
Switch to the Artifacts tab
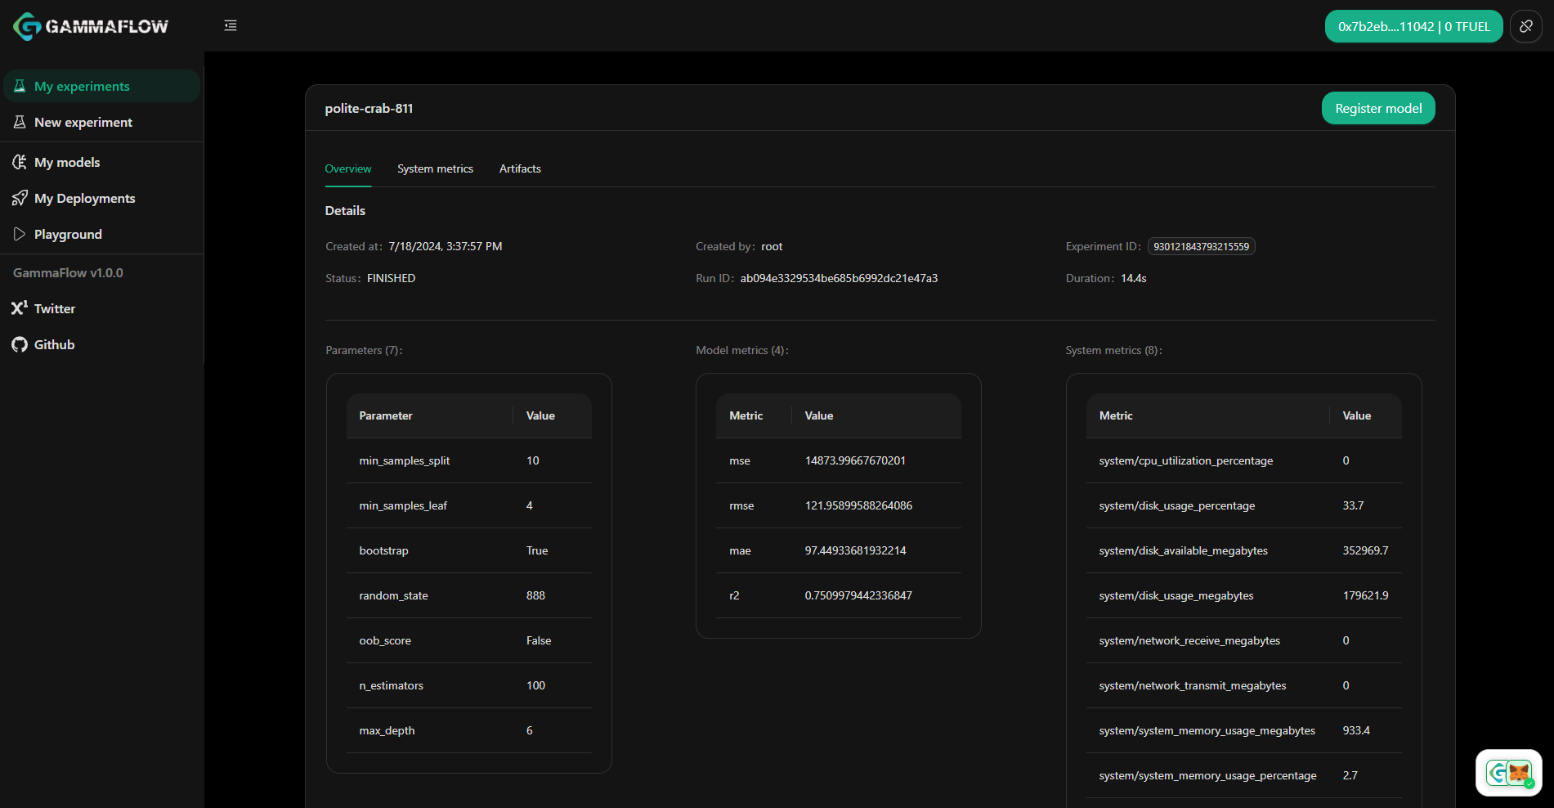pyautogui.click(x=520, y=168)
